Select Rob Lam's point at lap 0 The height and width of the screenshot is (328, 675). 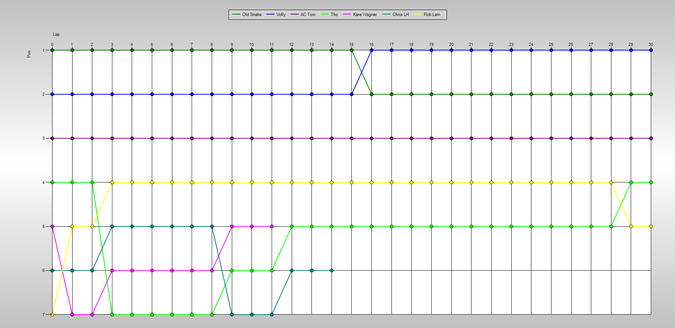coord(52,315)
